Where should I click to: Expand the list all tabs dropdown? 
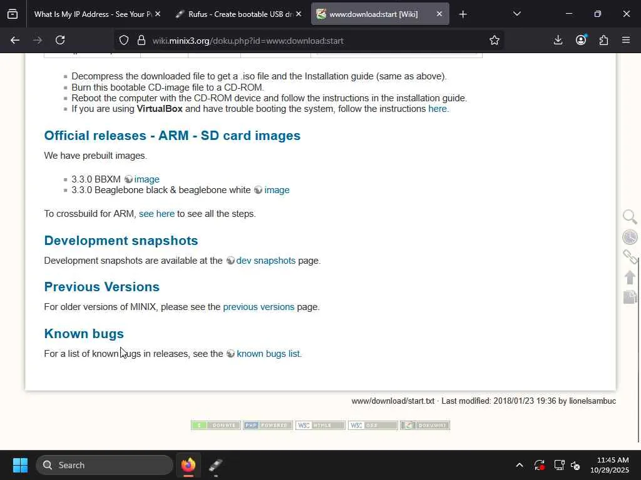coord(516,14)
